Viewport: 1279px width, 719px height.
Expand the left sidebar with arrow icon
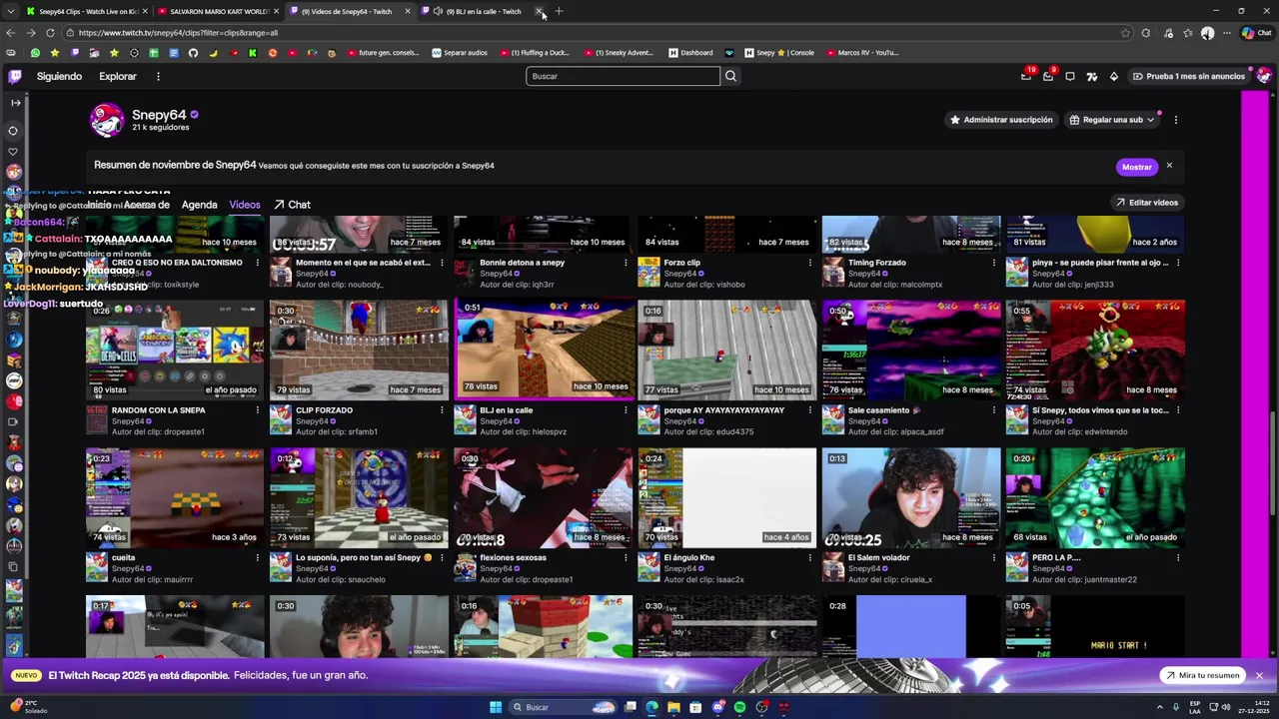15,103
